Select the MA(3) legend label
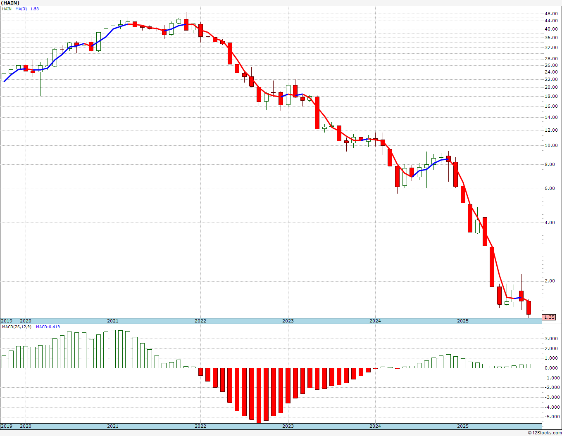562x436 pixels. coord(21,9)
